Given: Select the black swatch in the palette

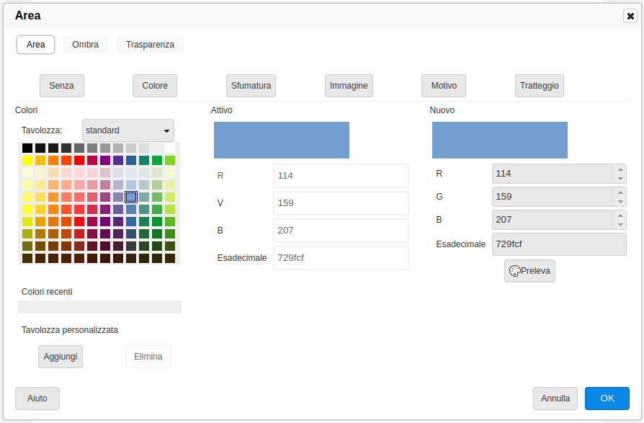Looking at the screenshot, I should (27, 148).
